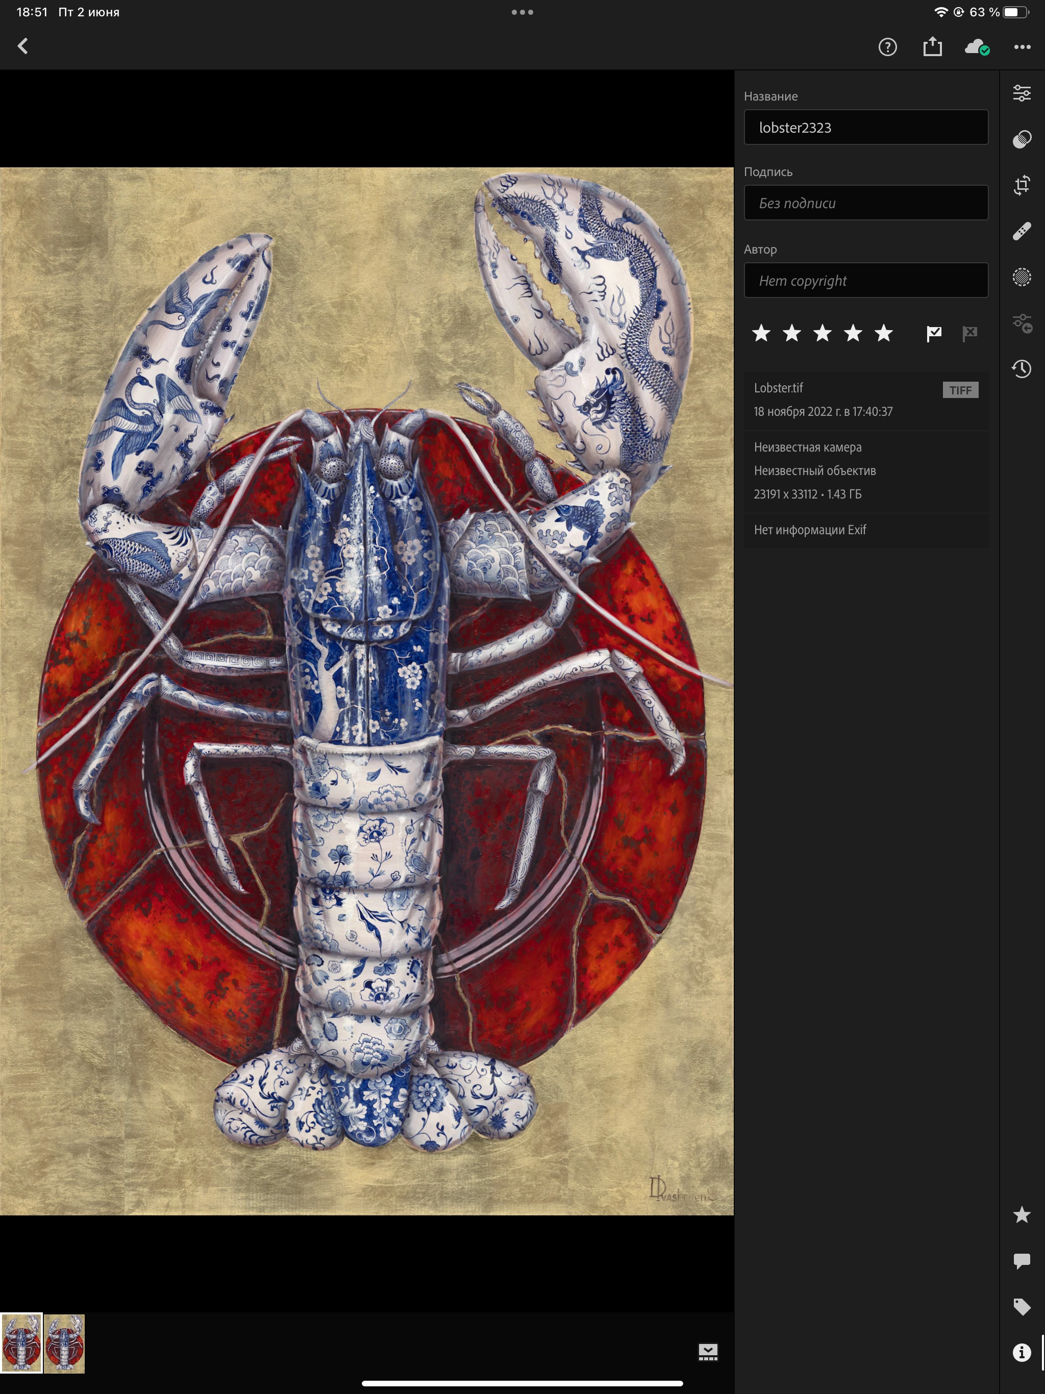Open the Comments speech bubble panel
This screenshot has width=1045, height=1394.
tap(1022, 1260)
